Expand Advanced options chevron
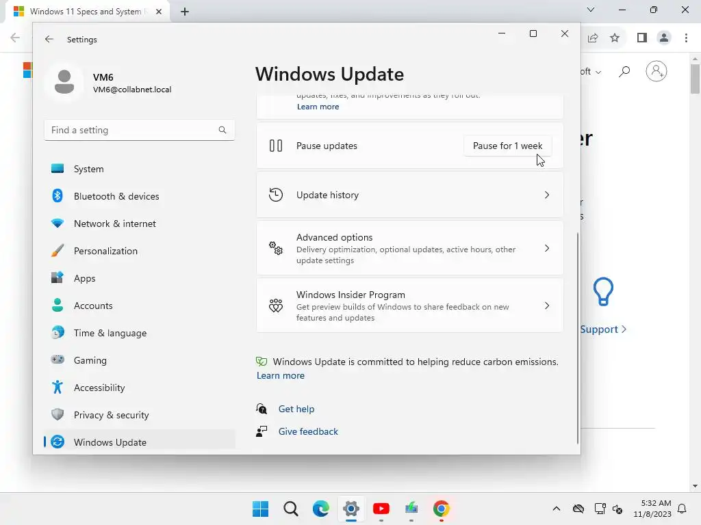The height and width of the screenshot is (525, 701). click(547, 248)
